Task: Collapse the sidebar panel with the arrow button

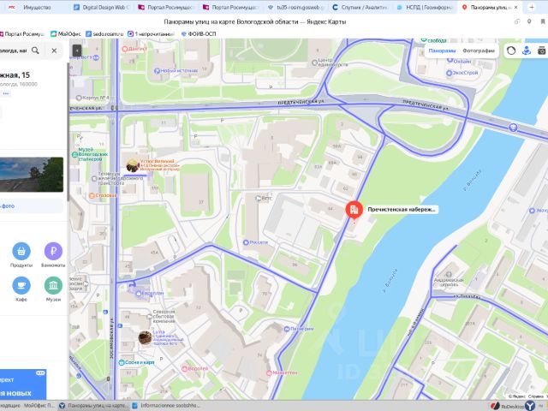Action: point(77,51)
